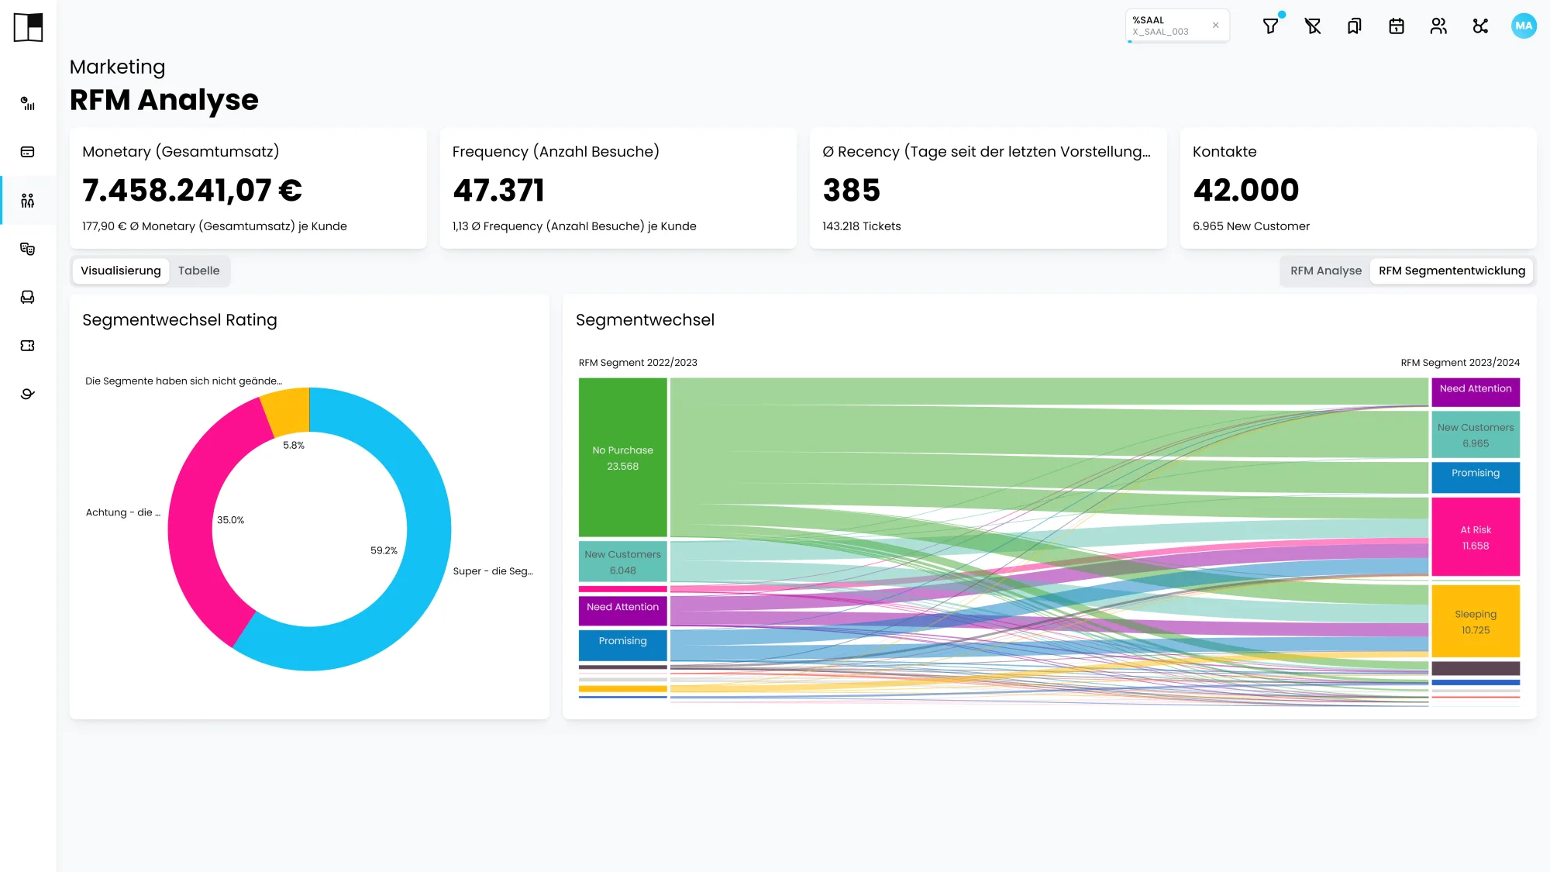Click the Frequency Anzahl Besuche KPI value
The image size is (1550, 872).
(499, 190)
